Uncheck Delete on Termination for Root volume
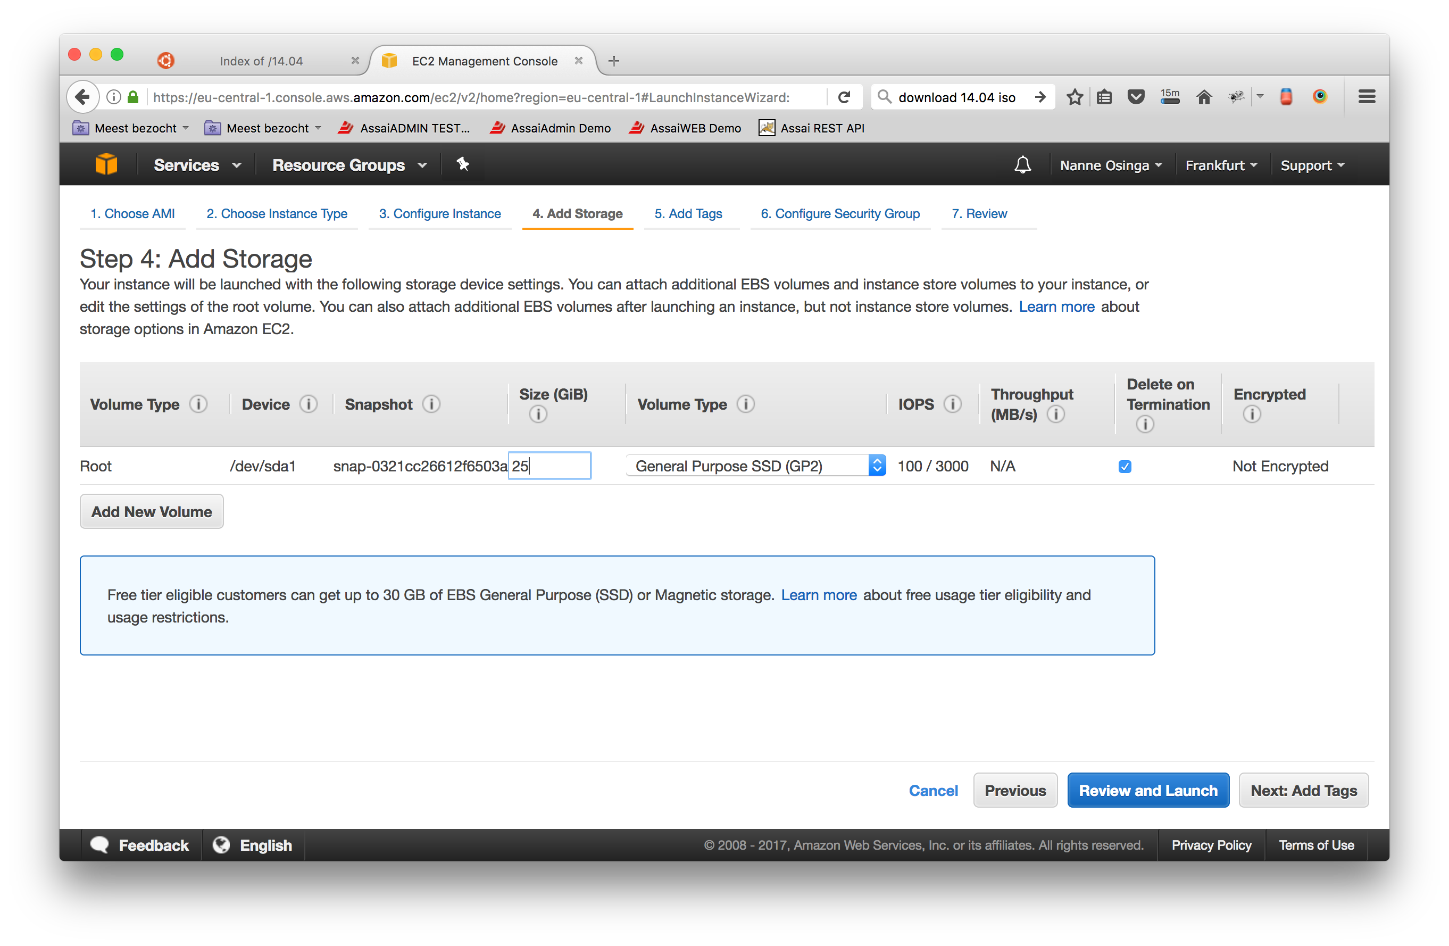Viewport: 1449px width, 946px height. (x=1125, y=467)
